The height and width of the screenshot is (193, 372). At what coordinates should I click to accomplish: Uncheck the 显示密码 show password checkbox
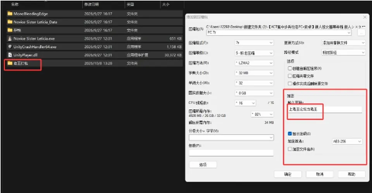click(x=290, y=134)
